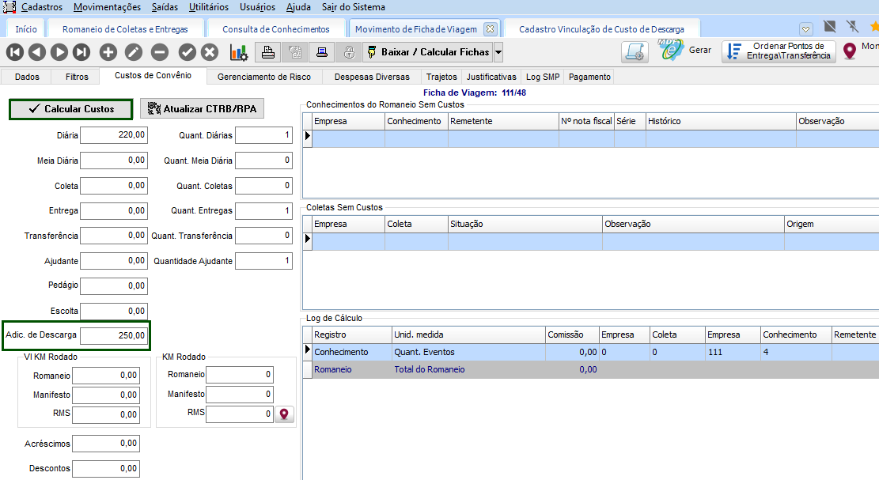Switch to the Despesas Diversas tab
Screen dimensions: 879x480
click(372, 77)
